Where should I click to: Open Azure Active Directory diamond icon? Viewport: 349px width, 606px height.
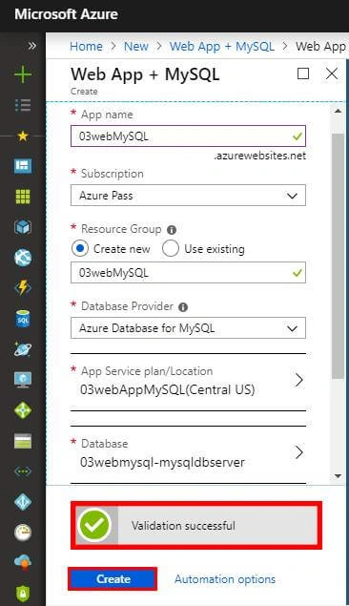(x=23, y=502)
